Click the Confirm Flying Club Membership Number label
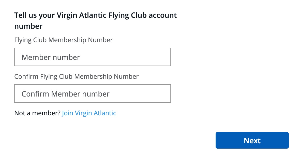300x158 pixels. (76, 76)
